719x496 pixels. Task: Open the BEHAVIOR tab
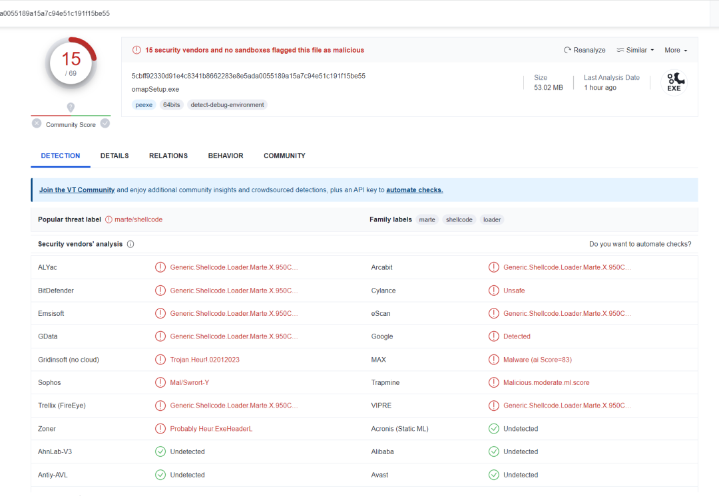(x=226, y=156)
